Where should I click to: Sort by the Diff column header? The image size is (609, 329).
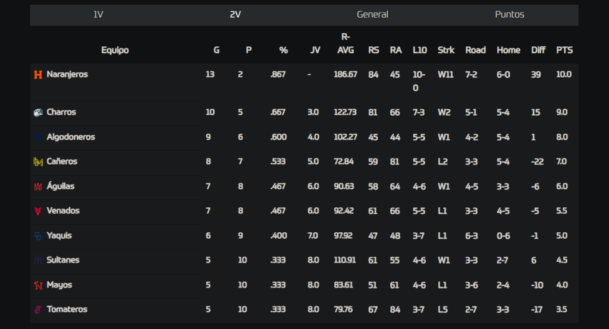(538, 50)
